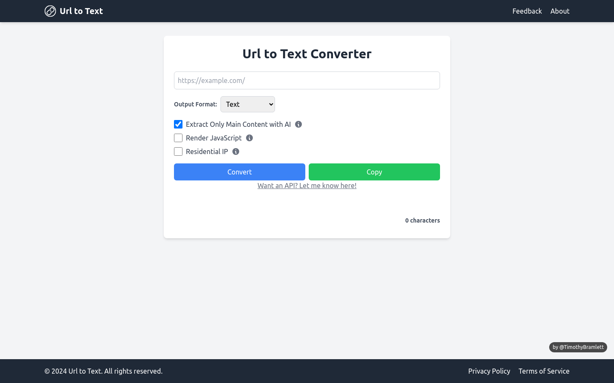
Task: Click the 0 characters counter
Action: click(423, 220)
